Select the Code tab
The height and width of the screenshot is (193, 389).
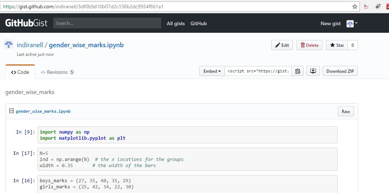20,72
